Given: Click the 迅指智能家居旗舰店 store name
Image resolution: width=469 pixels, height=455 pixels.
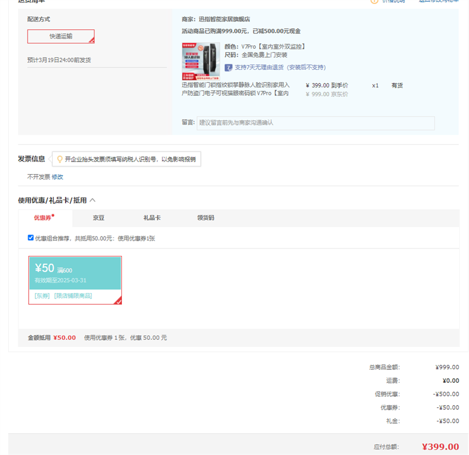Looking at the screenshot, I should tap(224, 19).
